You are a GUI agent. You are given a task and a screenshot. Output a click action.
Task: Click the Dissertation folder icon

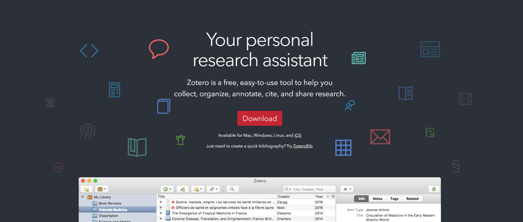[x=95, y=216]
